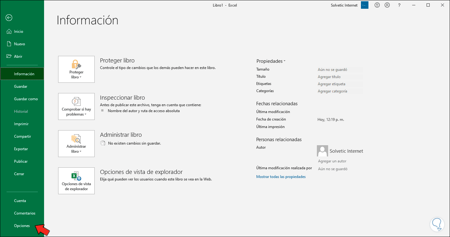
Task: Select Guardar in the sidebar
Action: (22, 86)
